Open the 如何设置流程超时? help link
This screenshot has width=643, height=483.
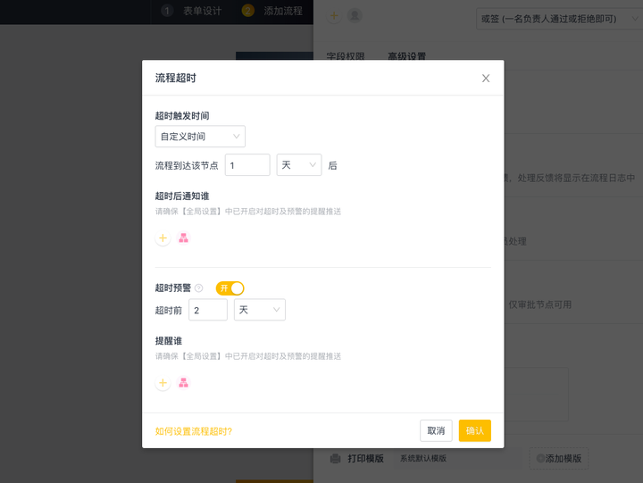click(x=194, y=431)
